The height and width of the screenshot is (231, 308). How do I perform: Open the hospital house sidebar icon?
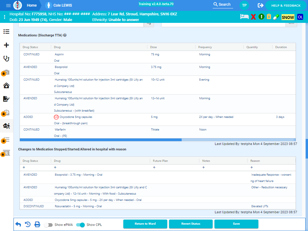point(6,86)
